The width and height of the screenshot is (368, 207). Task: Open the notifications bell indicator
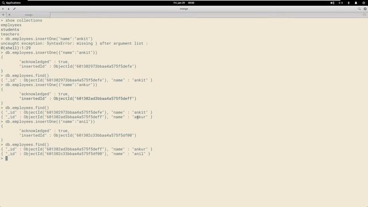tap(356, 3)
